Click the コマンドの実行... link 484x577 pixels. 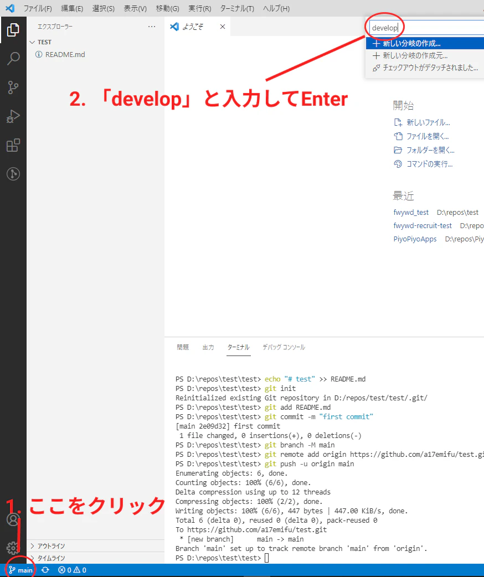click(x=423, y=164)
